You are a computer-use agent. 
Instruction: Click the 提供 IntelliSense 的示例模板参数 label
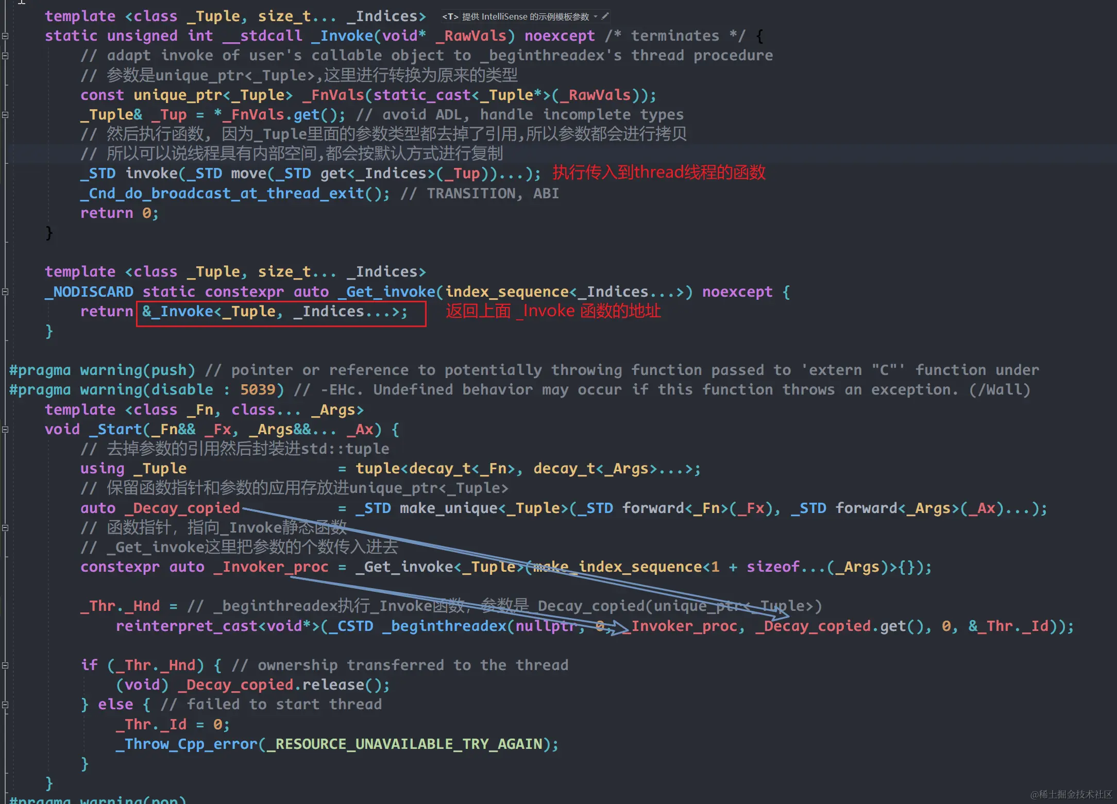pyautogui.click(x=525, y=16)
